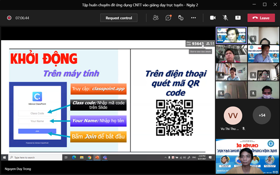The height and width of the screenshot is (175, 280).
Task: Click the class code 93643 badge
Action: click(x=195, y=44)
